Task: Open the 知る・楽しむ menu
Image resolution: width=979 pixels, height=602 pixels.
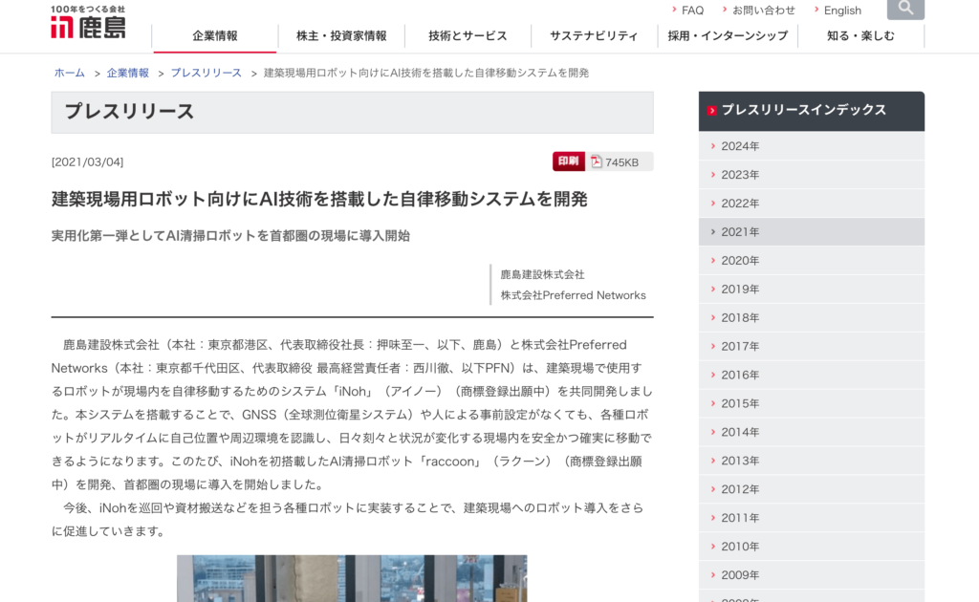Action: click(x=860, y=36)
